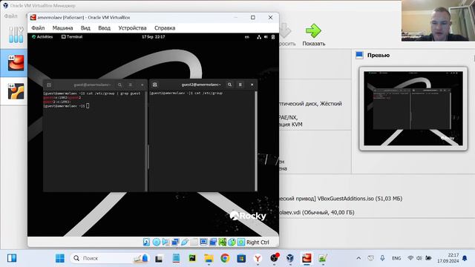Click search icon in guest2 terminal
475x267 pixels.
point(229,85)
